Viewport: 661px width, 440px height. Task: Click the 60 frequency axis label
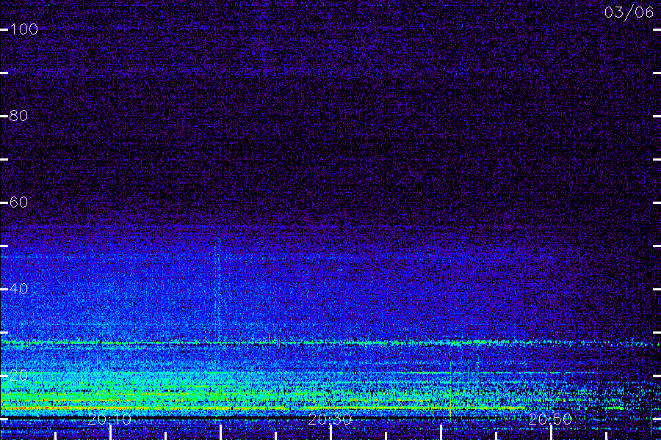(x=18, y=202)
